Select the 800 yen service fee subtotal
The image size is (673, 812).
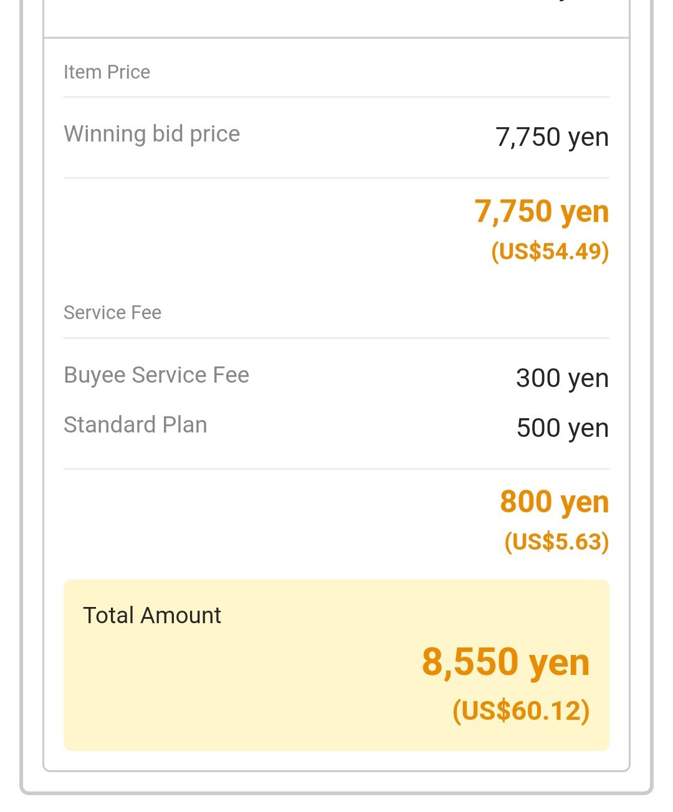point(555,502)
